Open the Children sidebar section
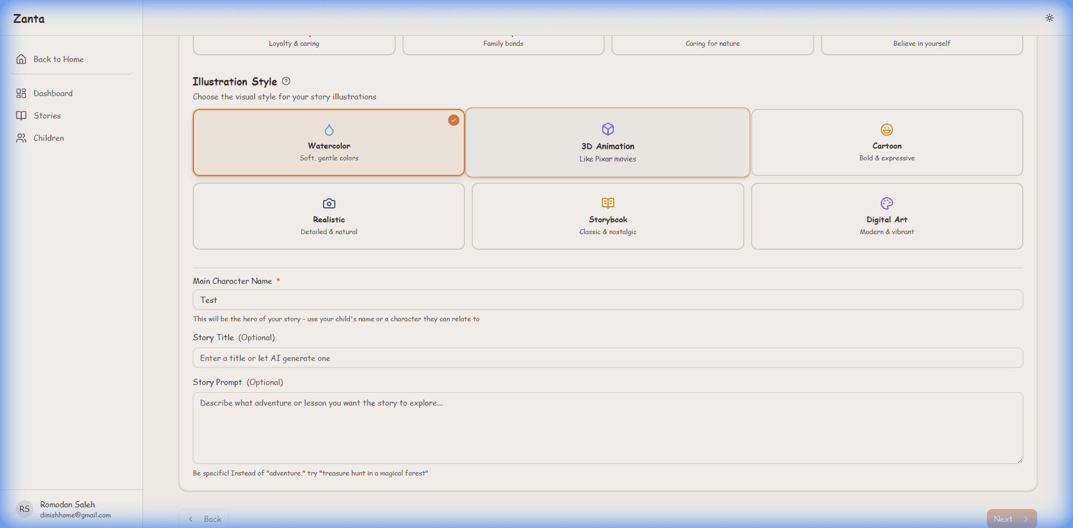The image size is (1073, 528). point(49,138)
